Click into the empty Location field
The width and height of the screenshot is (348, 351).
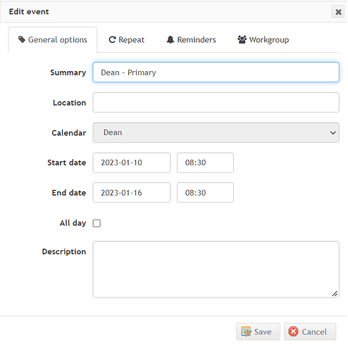pos(216,103)
